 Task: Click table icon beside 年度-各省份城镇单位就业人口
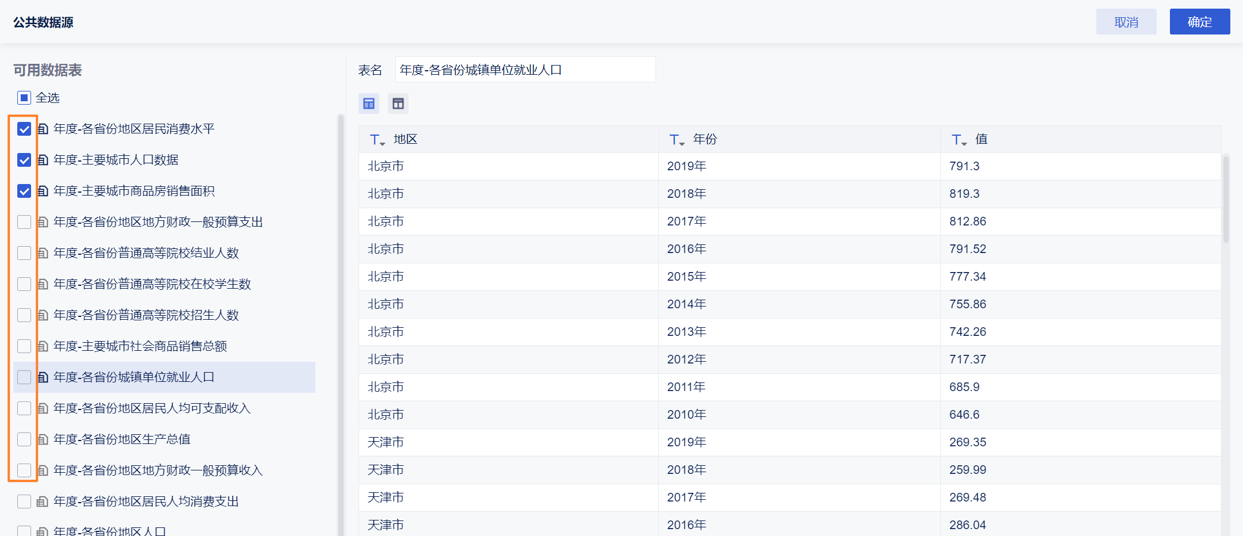(43, 377)
